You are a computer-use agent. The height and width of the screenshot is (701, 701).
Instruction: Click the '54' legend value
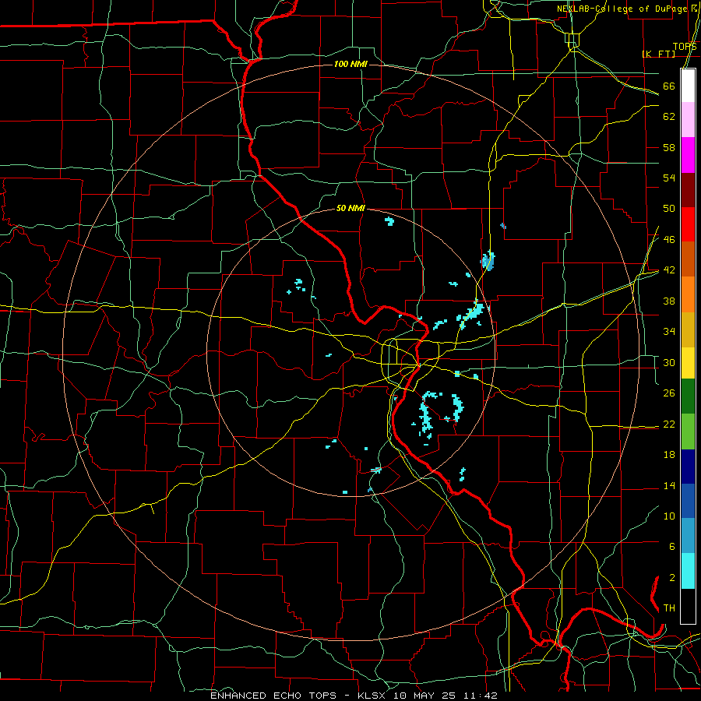669,178
